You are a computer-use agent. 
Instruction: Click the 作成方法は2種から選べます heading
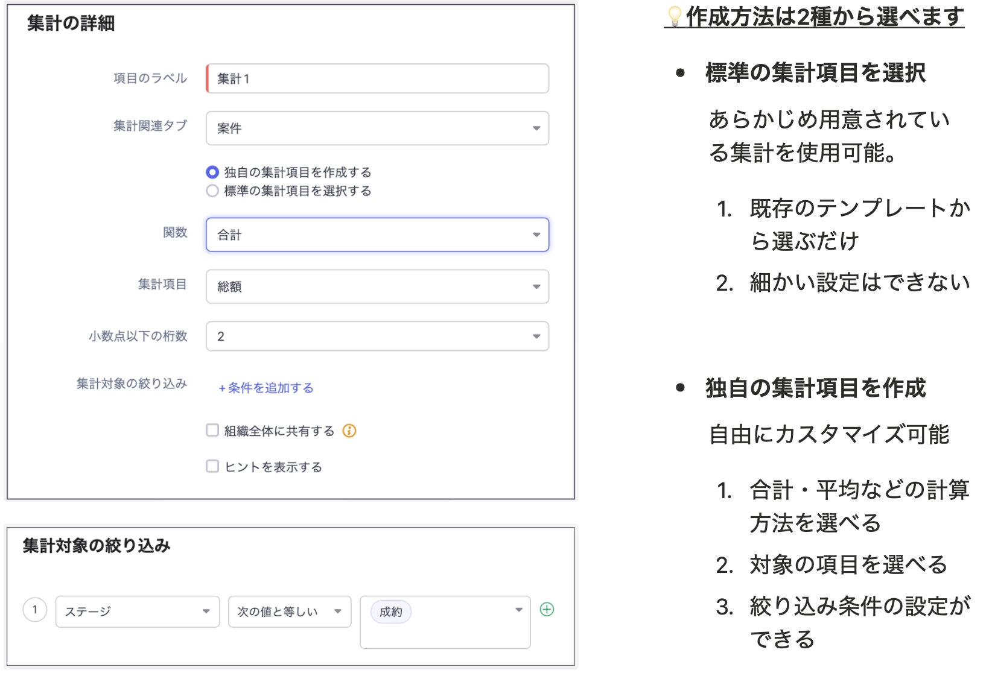tap(824, 16)
